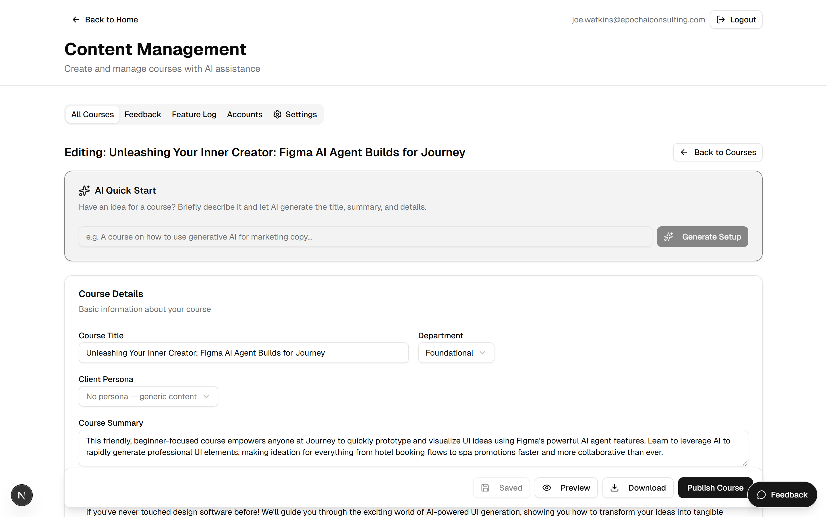
Task: Click the Department label
Action: pyautogui.click(x=440, y=335)
